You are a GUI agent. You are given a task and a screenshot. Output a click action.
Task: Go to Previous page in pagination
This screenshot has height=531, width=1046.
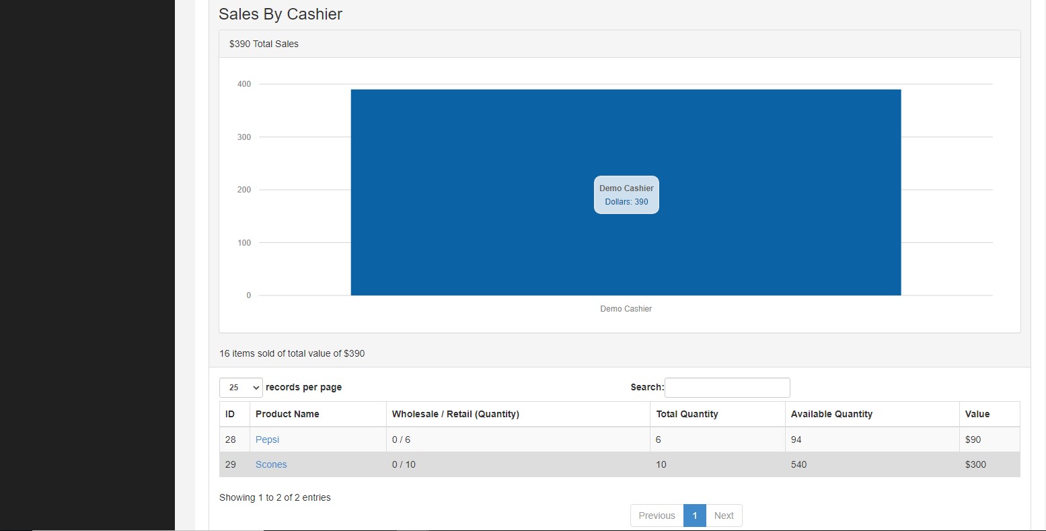click(657, 516)
